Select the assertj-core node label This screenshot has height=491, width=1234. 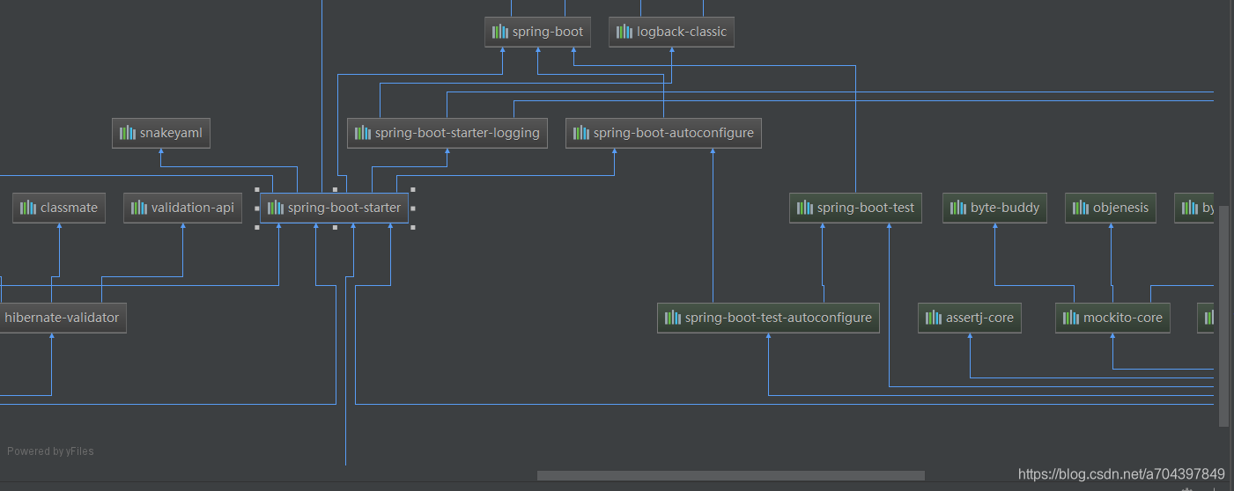tap(979, 318)
